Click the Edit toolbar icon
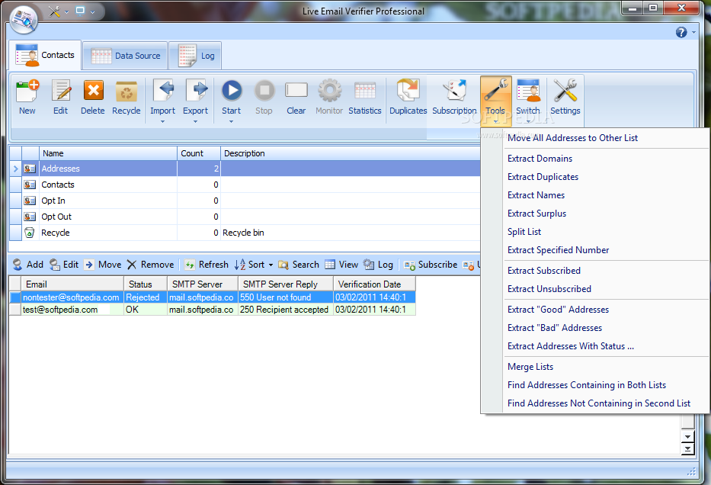The width and height of the screenshot is (711, 485). click(x=61, y=92)
